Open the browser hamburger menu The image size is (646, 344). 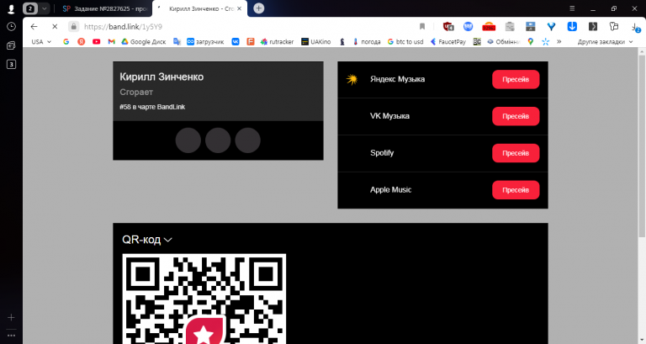[572, 8]
